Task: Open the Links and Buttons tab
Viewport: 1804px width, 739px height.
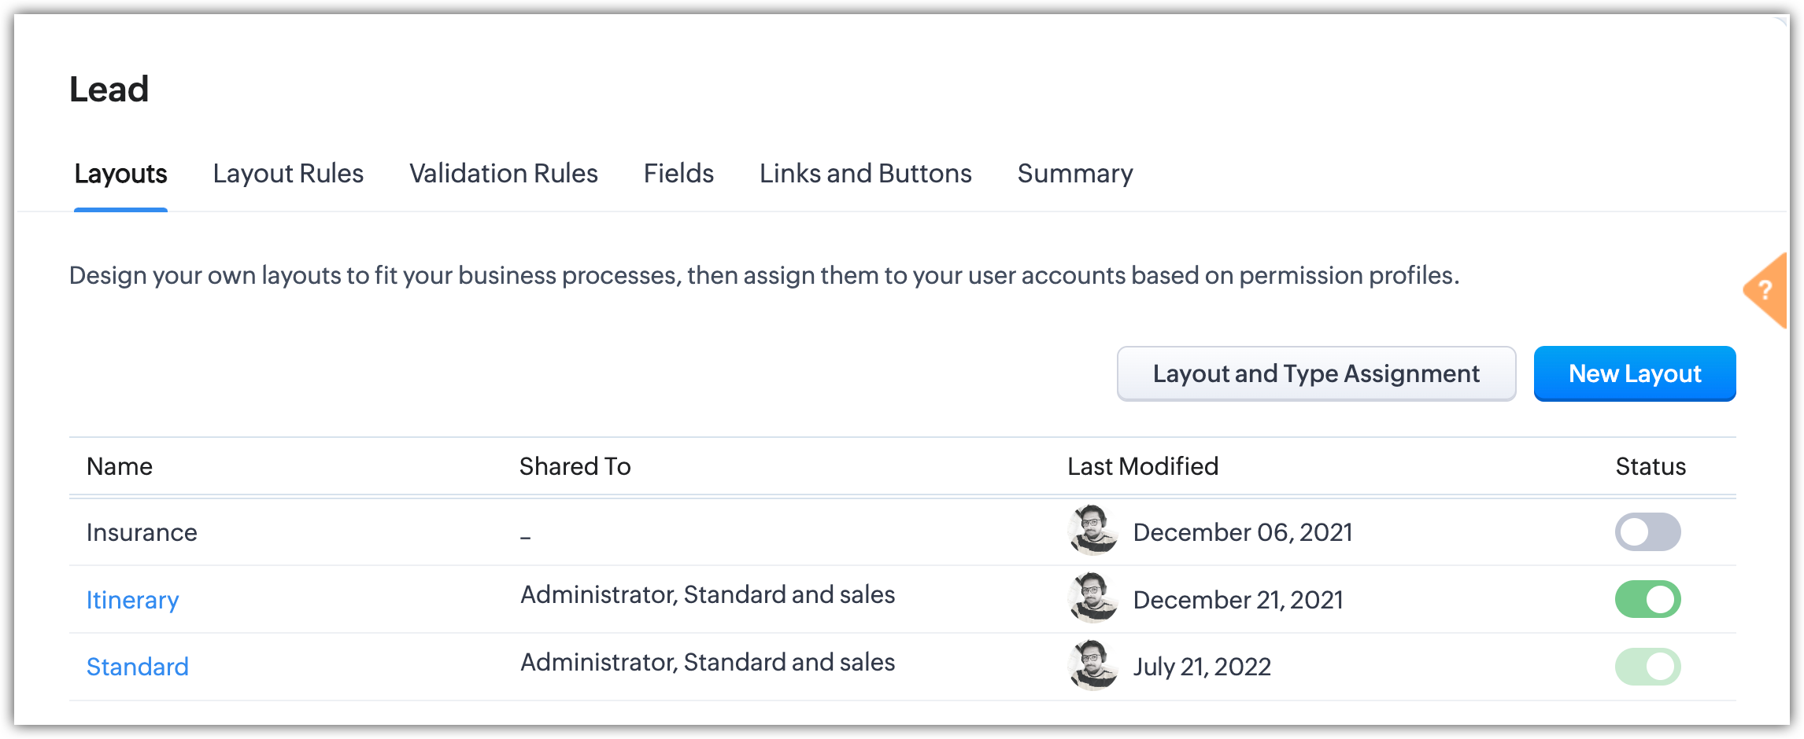Action: click(x=865, y=174)
